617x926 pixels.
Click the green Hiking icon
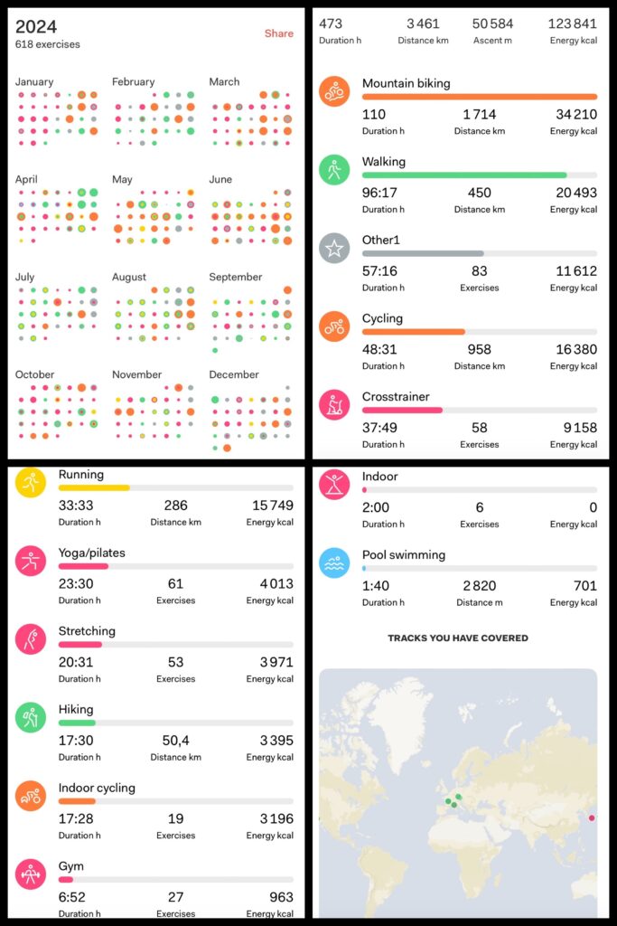coord(31,717)
